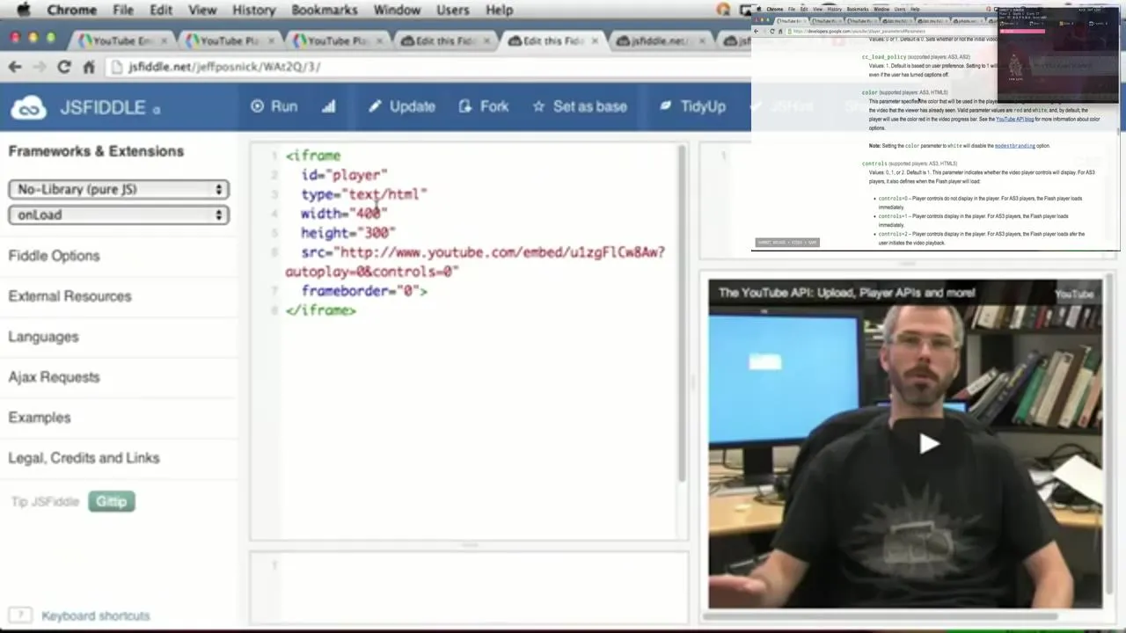1126x633 pixels.
Task: Open the No-Library (pure JS) framework dropdown
Action: point(119,189)
